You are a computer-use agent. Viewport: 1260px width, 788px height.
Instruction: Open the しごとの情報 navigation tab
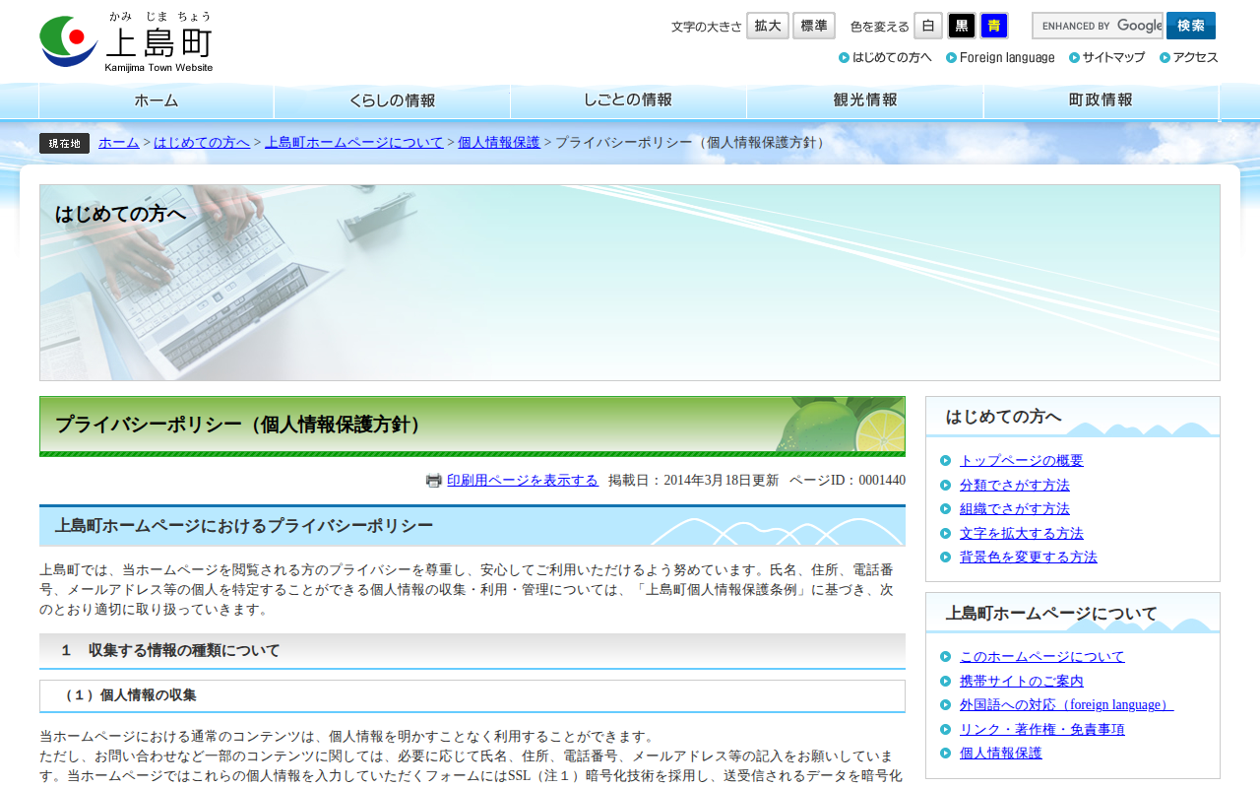click(x=628, y=100)
